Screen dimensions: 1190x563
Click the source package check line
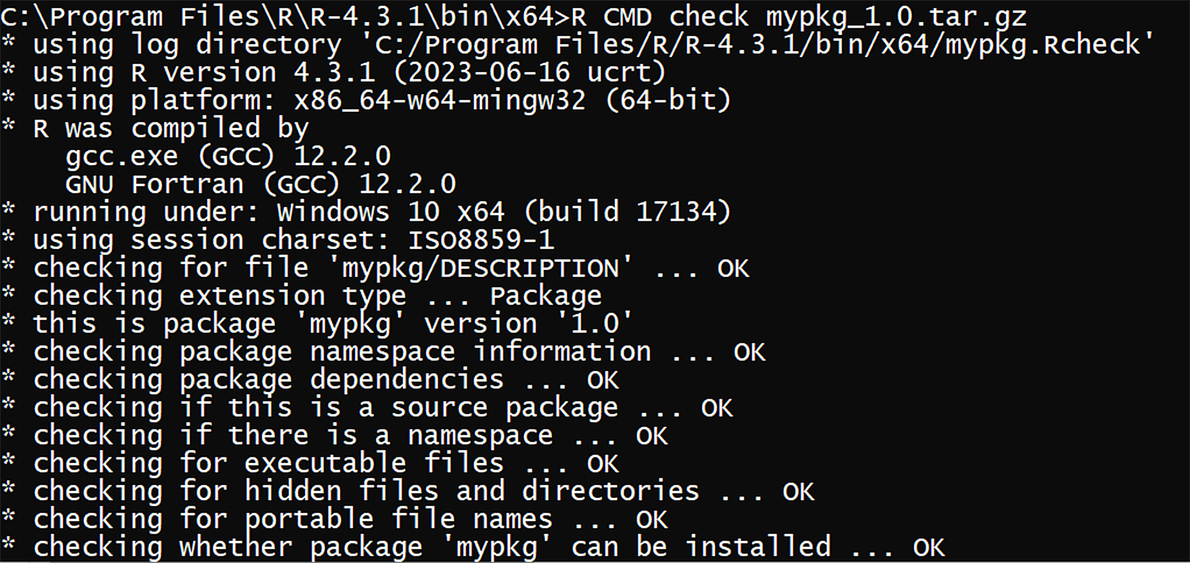point(367,407)
